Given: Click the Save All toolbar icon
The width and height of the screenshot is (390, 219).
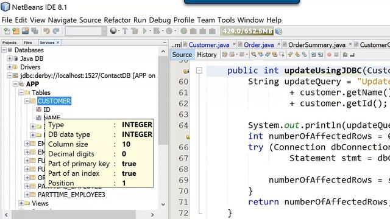Looking at the screenshot, I should pos(35,31).
